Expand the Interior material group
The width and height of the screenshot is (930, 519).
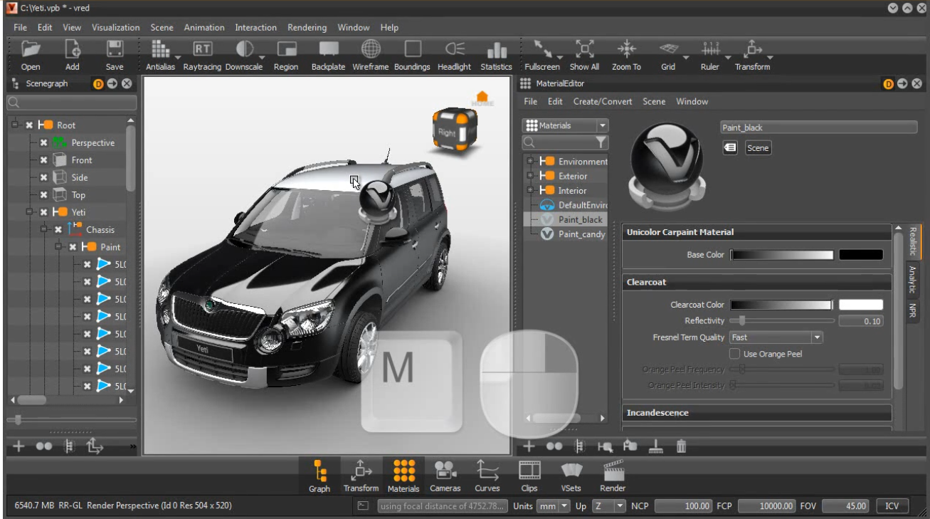[530, 191]
